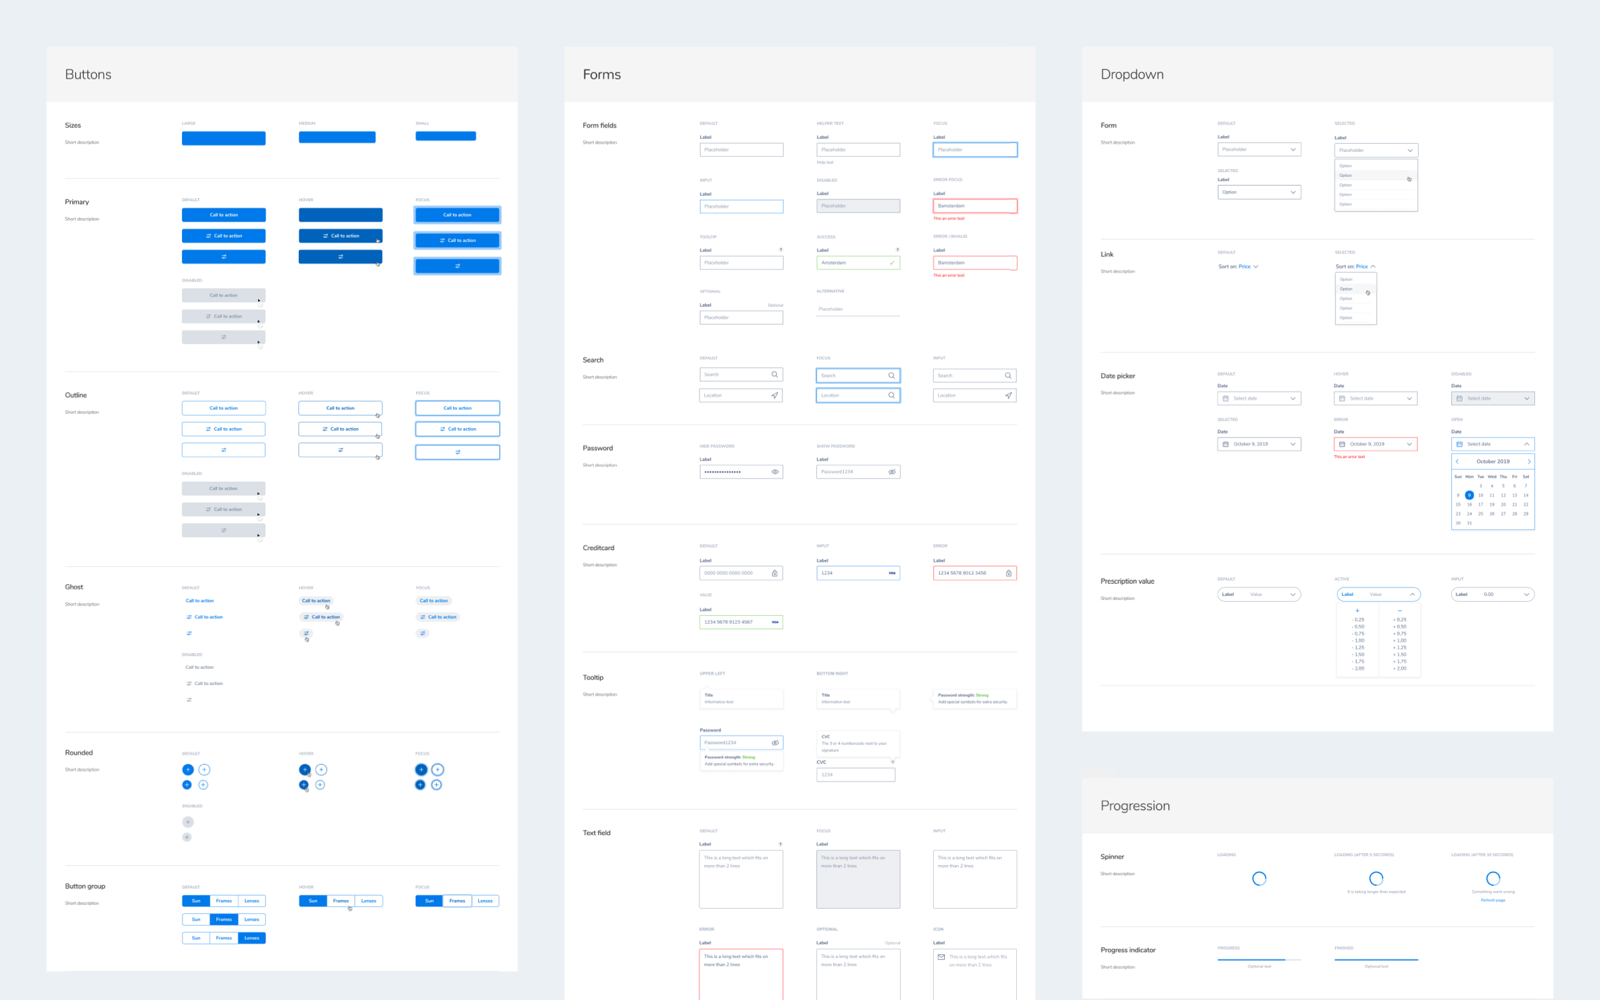1600x1000 pixels.
Task: Click eye icon in Hide Password field
Action: click(775, 471)
